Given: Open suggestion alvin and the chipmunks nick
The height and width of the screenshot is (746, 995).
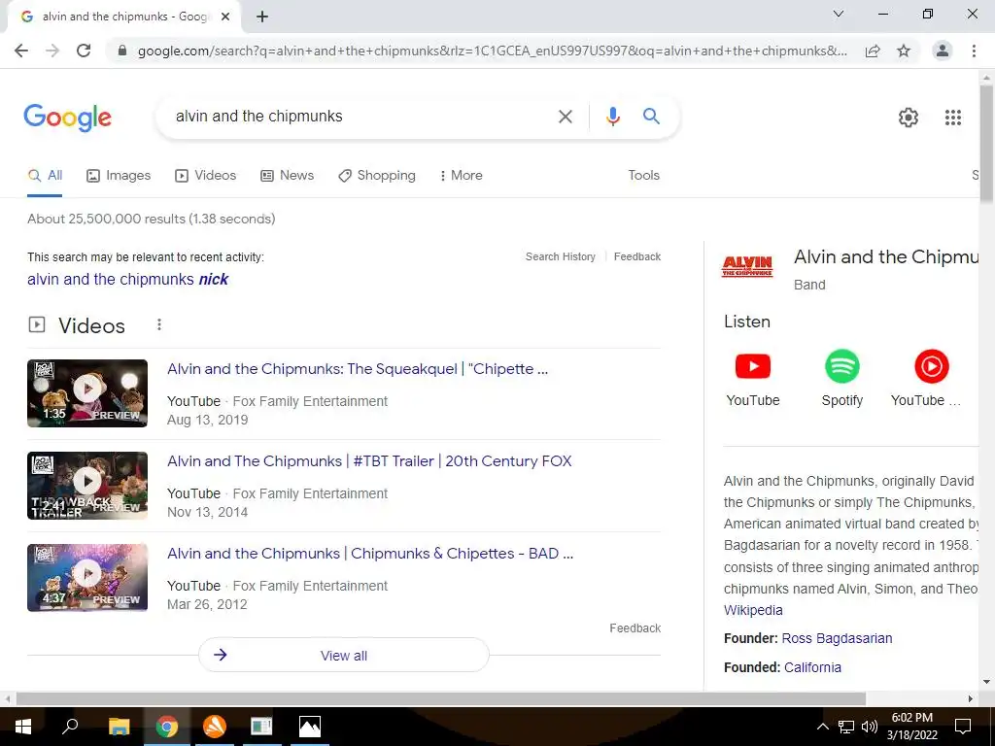Looking at the screenshot, I should (x=127, y=279).
